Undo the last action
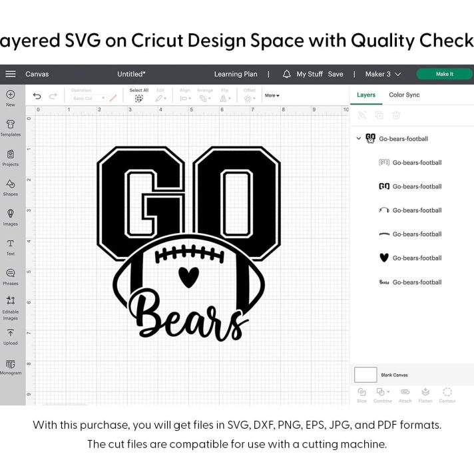Image resolution: width=474 pixels, height=474 pixels. [x=37, y=96]
